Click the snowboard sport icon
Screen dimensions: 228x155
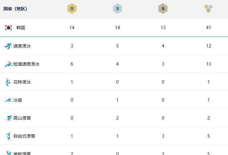(x=9, y=153)
